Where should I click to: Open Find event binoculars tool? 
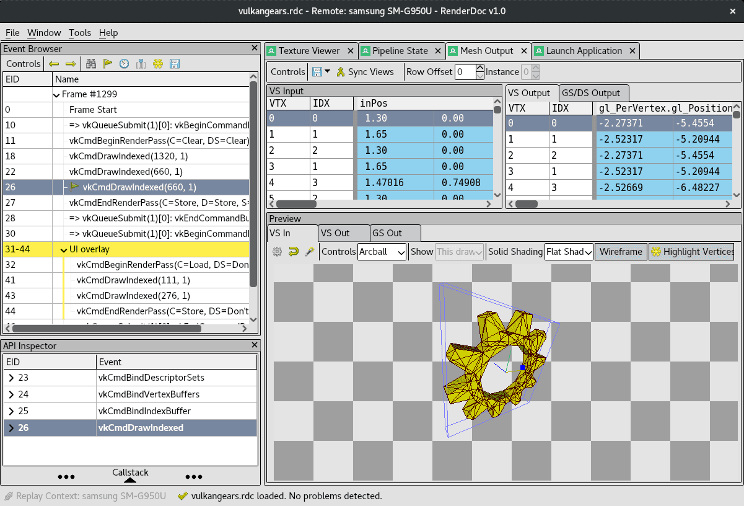click(x=91, y=64)
